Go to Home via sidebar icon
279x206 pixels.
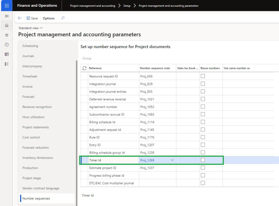point(7,25)
